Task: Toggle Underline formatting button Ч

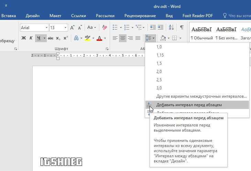Action: click(x=39, y=38)
